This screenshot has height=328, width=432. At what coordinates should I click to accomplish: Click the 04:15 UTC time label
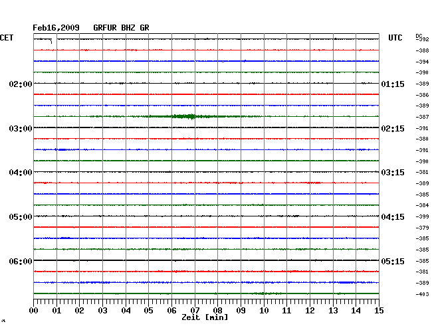click(x=393, y=217)
